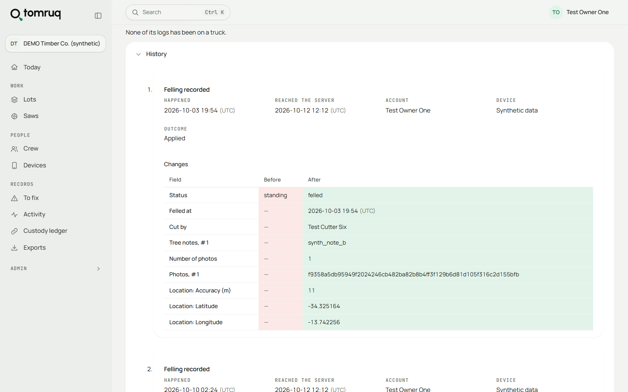The width and height of the screenshot is (628, 392).
Task: Focus the Search input field
Action: pyautogui.click(x=178, y=13)
